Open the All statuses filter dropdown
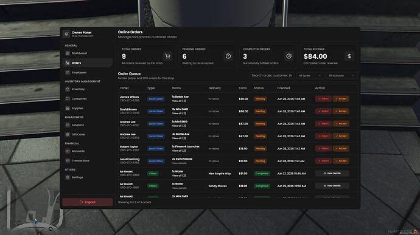420x235 pixels. 341,76
